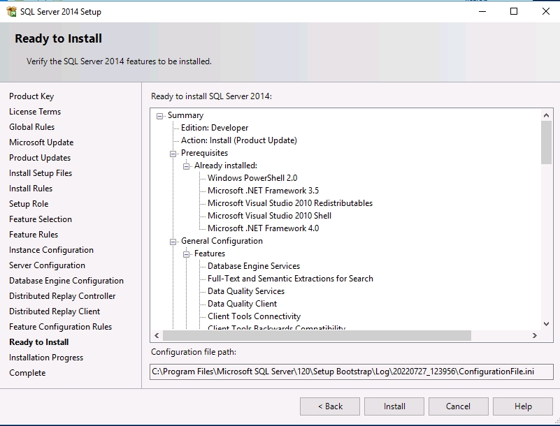Select the Product Updates step

(40, 158)
